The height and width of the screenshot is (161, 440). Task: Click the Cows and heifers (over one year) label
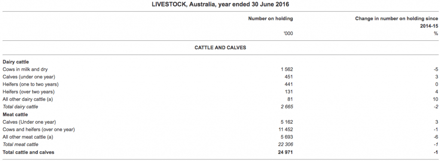point(39,129)
